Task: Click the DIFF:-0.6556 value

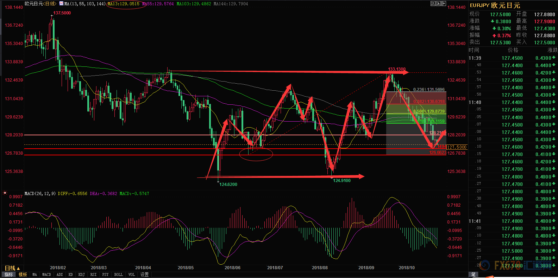Action: (73, 194)
